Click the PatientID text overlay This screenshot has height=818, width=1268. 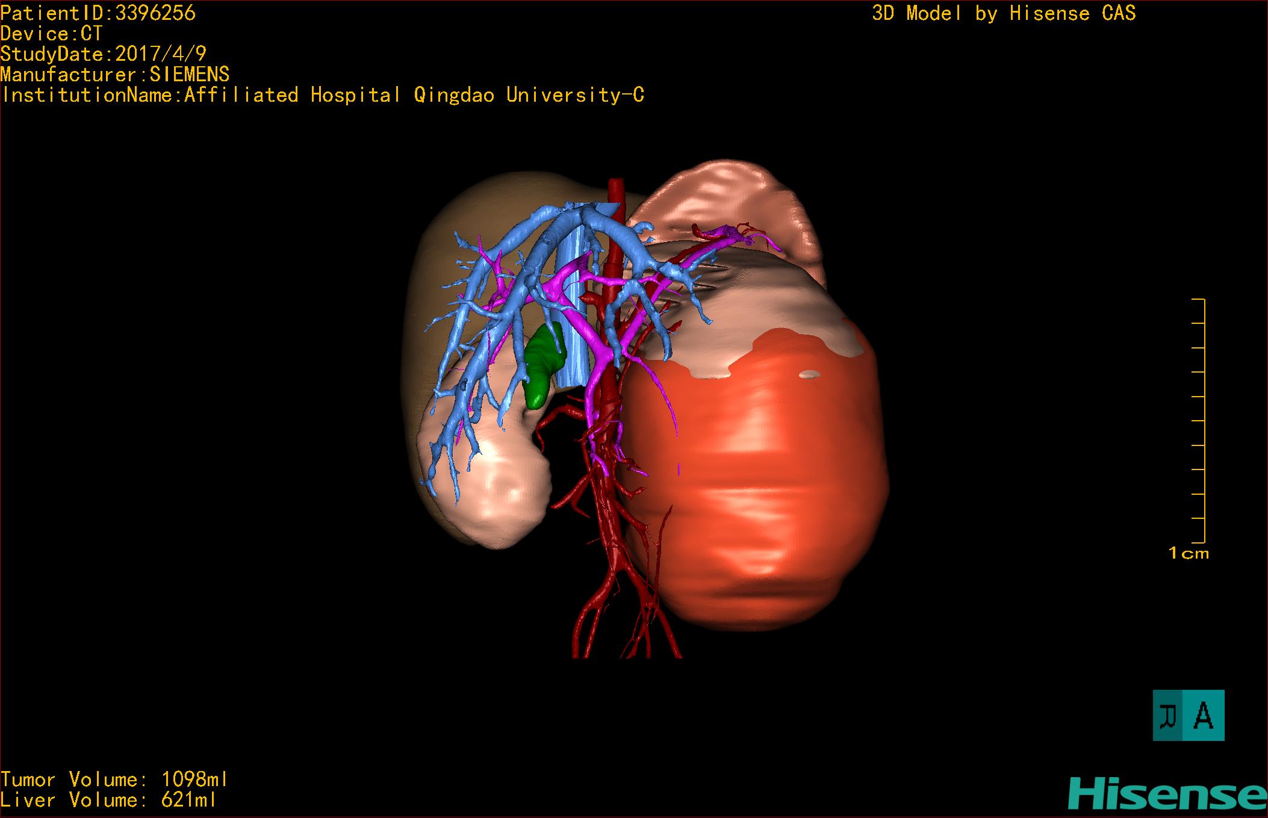coord(98,13)
